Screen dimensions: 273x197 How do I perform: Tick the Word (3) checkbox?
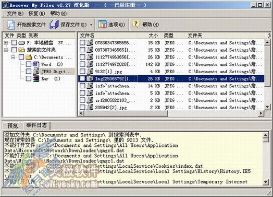pyautogui.click(x=29, y=64)
